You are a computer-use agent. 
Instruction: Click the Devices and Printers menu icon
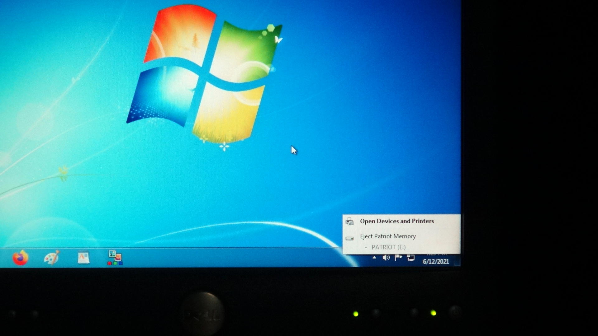click(x=349, y=222)
